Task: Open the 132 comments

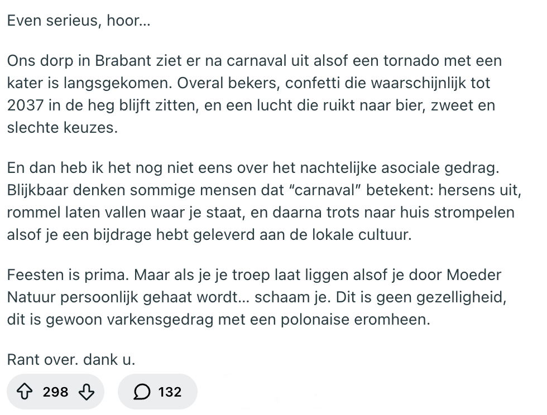Action: [x=170, y=392]
